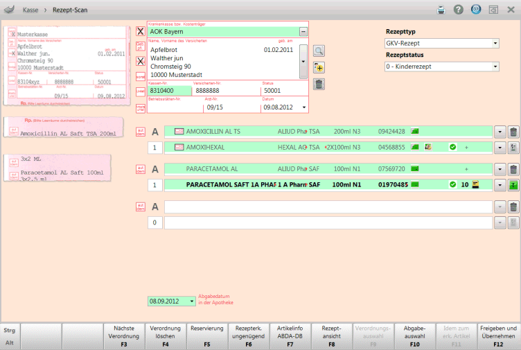Click the Strg modifier key label

tap(10, 330)
